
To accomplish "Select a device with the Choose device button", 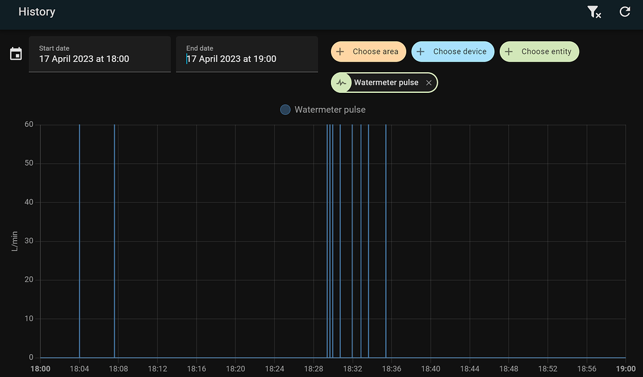I will pyautogui.click(x=453, y=51).
